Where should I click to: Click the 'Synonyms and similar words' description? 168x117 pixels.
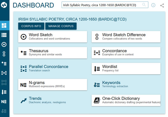point(45,54)
